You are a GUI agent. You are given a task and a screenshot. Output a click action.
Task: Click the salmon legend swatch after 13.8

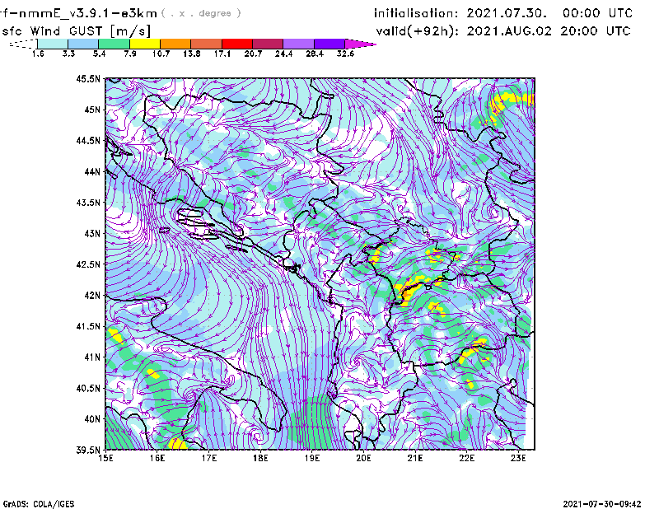(x=207, y=44)
